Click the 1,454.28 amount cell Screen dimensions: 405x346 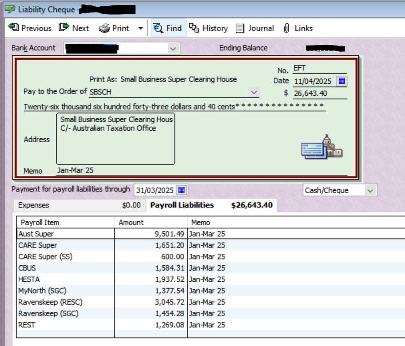tap(151, 313)
